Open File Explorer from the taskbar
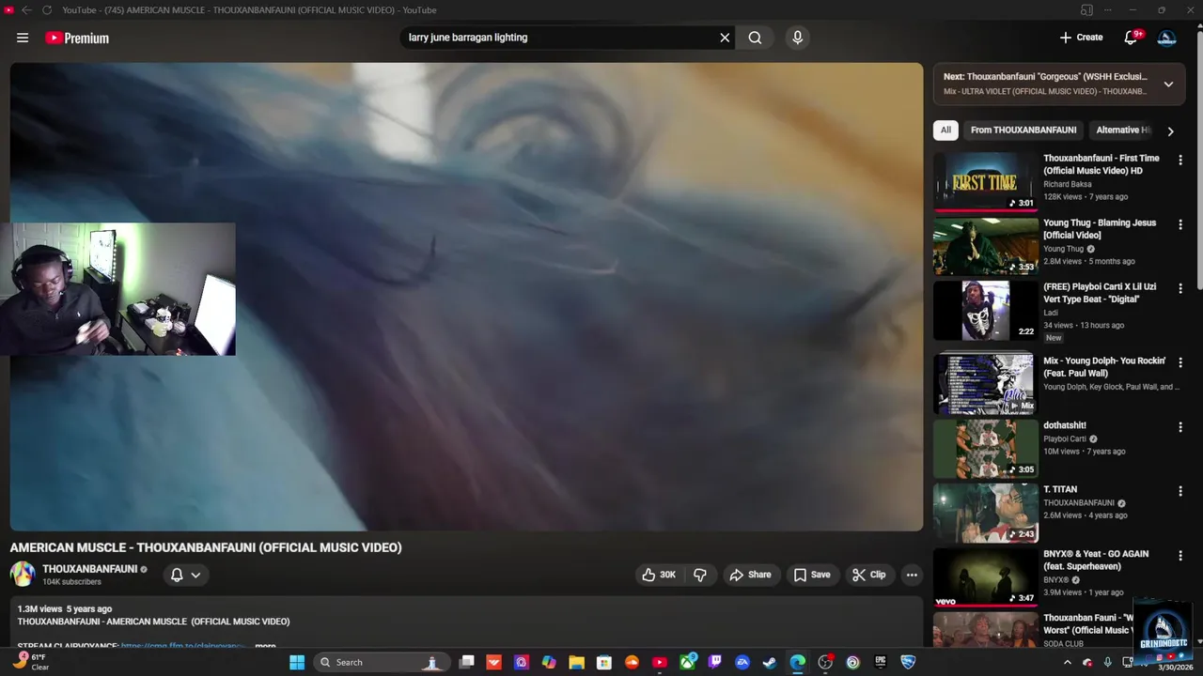The width and height of the screenshot is (1203, 676). pyautogui.click(x=577, y=662)
